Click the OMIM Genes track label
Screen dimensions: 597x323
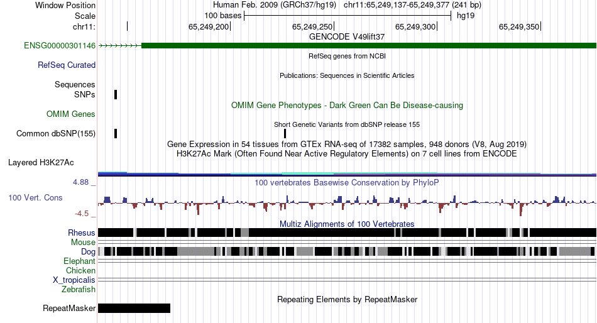pyautogui.click(x=70, y=114)
